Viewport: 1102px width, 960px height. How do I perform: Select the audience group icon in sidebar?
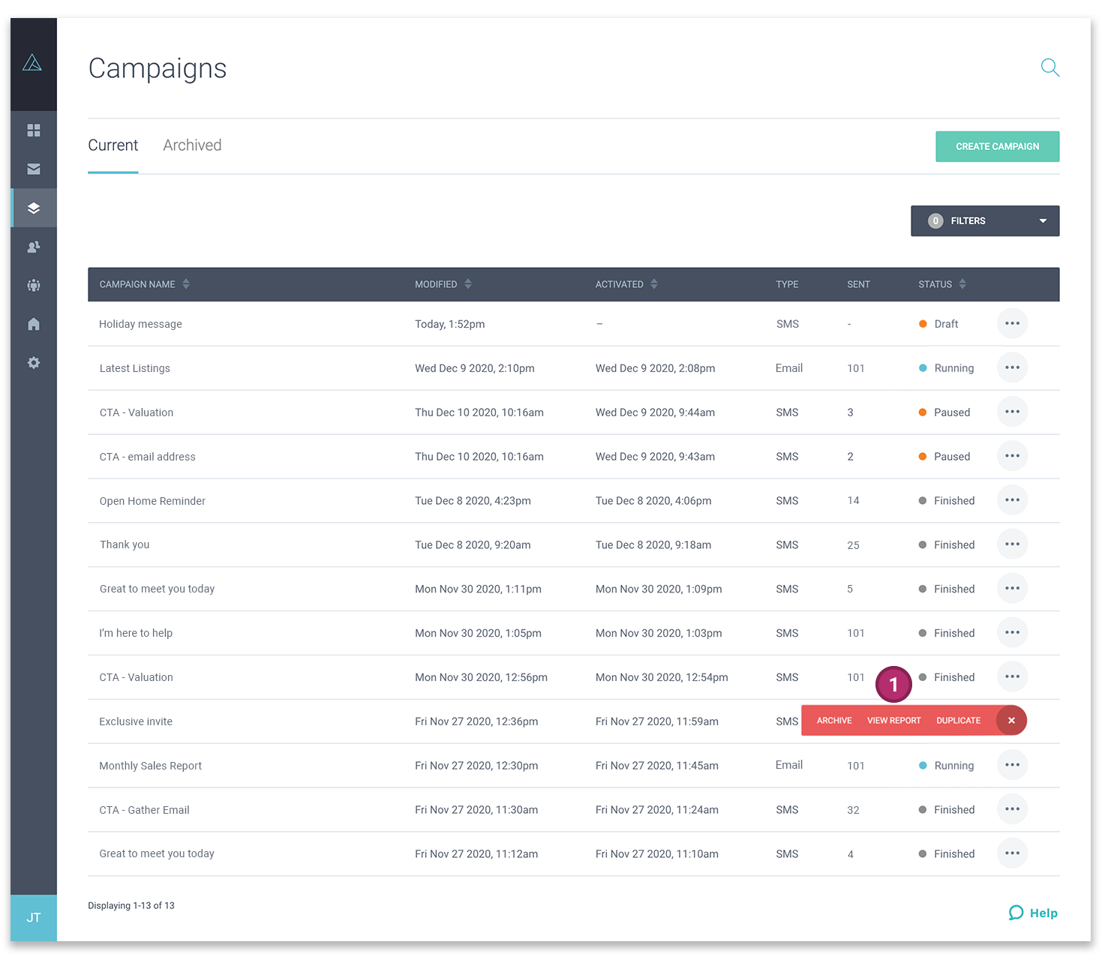(x=33, y=285)
